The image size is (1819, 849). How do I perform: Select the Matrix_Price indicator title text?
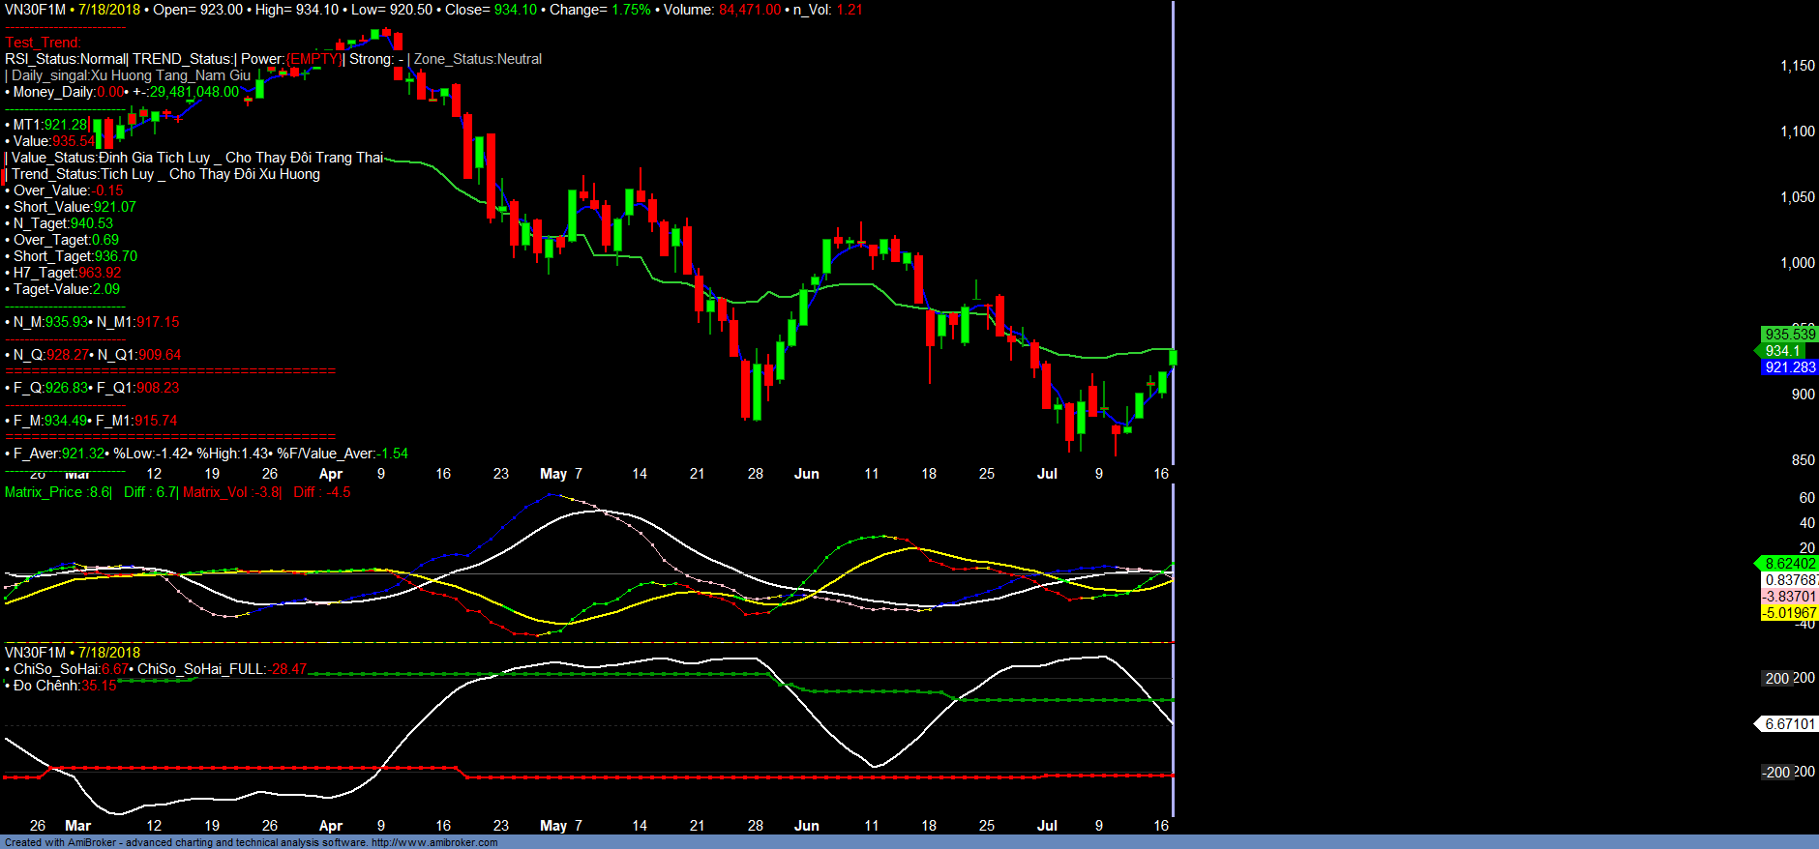(x=44, y=492)
